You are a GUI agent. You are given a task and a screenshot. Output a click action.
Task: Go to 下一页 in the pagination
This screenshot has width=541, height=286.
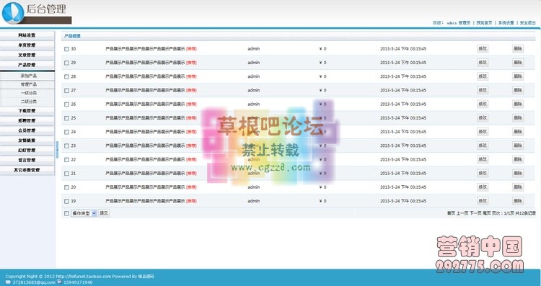coord(475,213)
